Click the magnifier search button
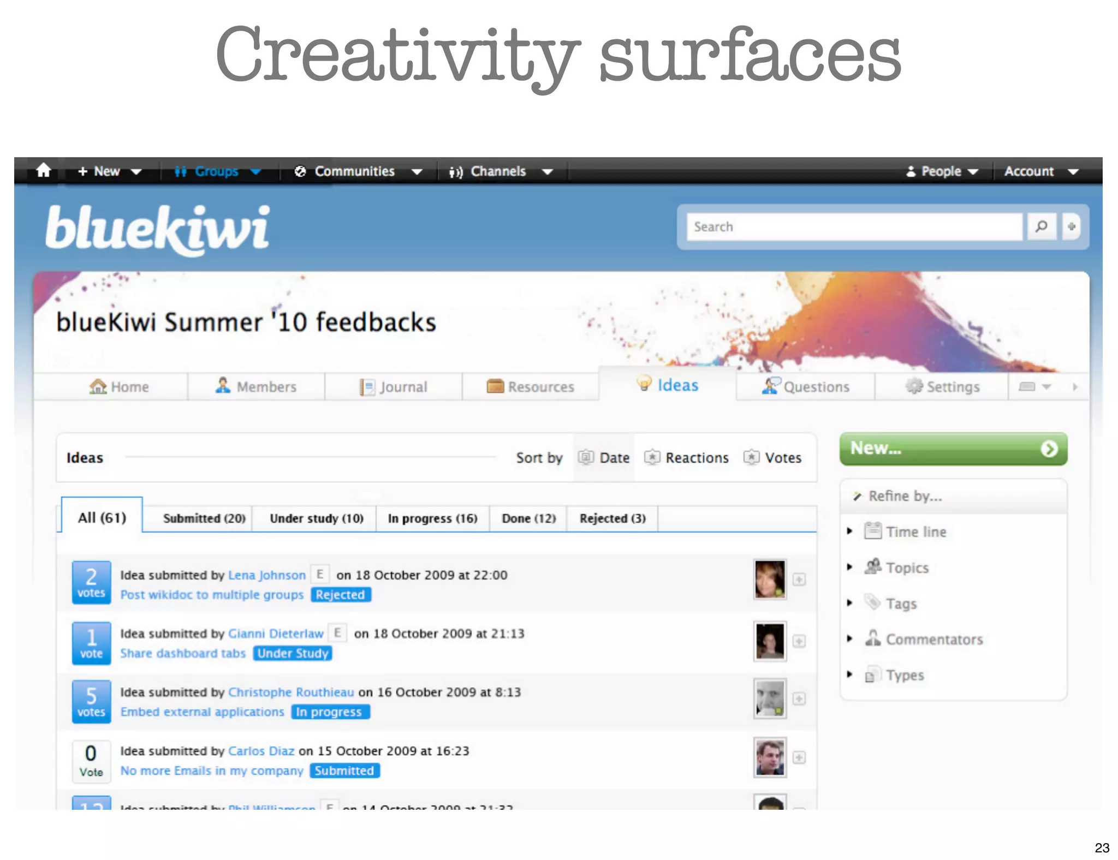 tap(1042, 226)
